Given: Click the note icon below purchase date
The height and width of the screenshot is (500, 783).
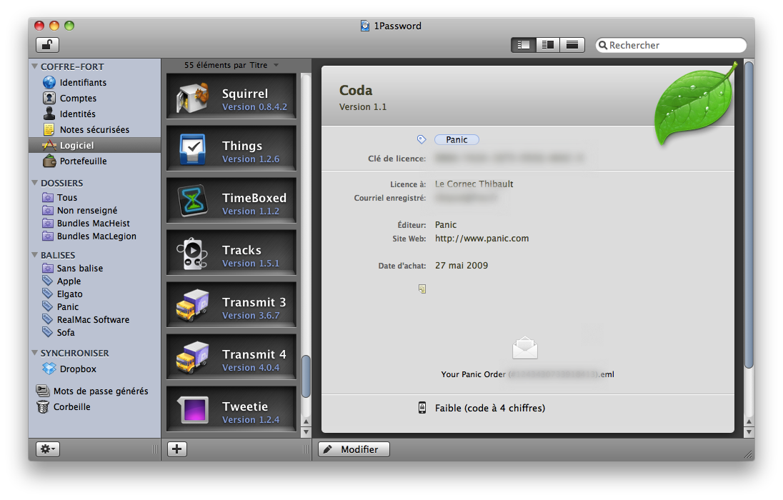Looking at the screenshot, I should coord(422,289).
